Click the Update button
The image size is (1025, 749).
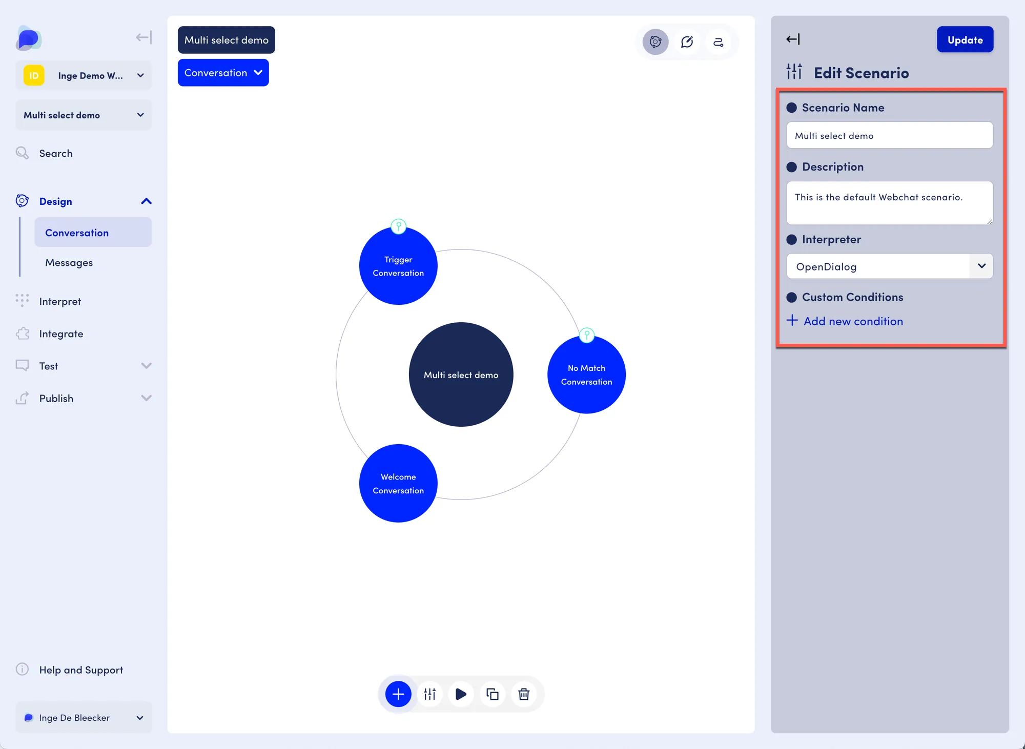(x=965, y=39)
